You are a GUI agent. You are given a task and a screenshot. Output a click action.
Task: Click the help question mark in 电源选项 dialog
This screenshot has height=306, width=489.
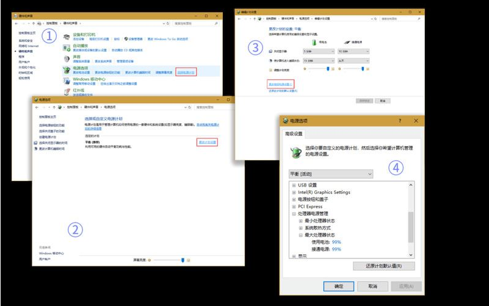click(x=400, y=121)
